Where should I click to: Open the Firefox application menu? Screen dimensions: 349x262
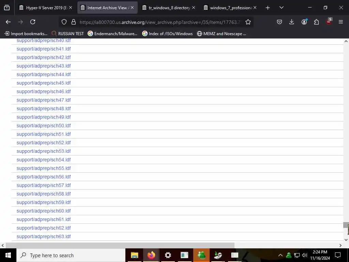pyautogui.click(x=341, y=22)
